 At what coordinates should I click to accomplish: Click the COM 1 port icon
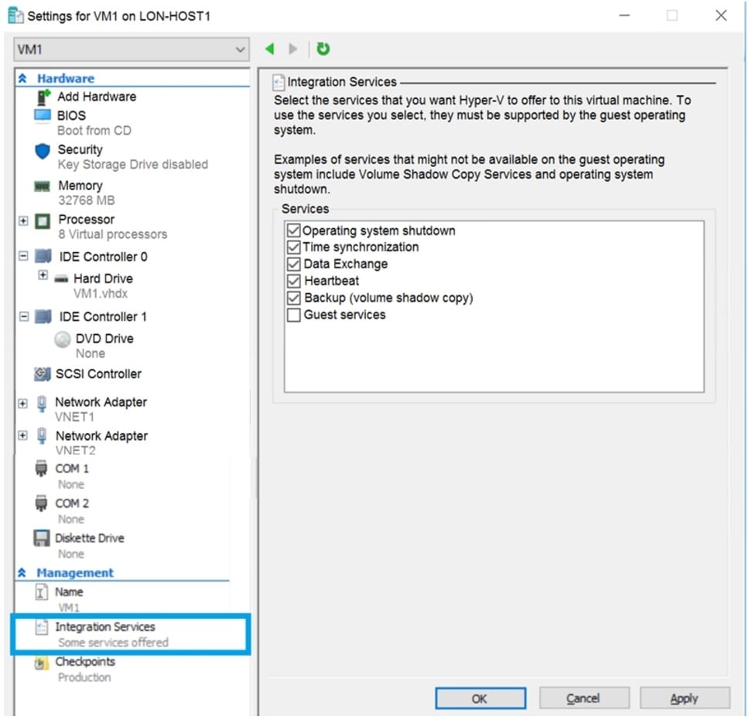click(40, 468)
